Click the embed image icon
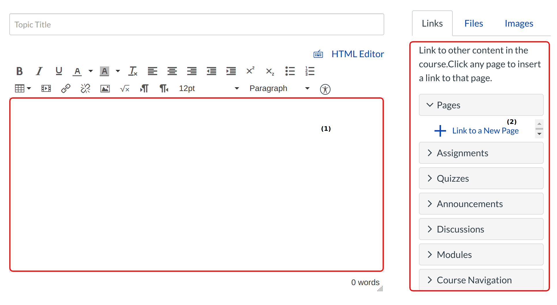Image resolution: width=557 pixels, height=305 pixels. (x=105, y=89)
